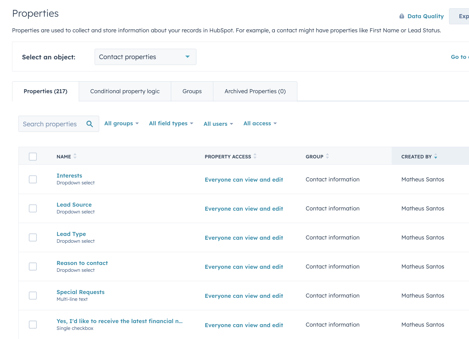This screenshot has height=339, width=469.
Task: Open the All access filter
Action: pos(260,124)
